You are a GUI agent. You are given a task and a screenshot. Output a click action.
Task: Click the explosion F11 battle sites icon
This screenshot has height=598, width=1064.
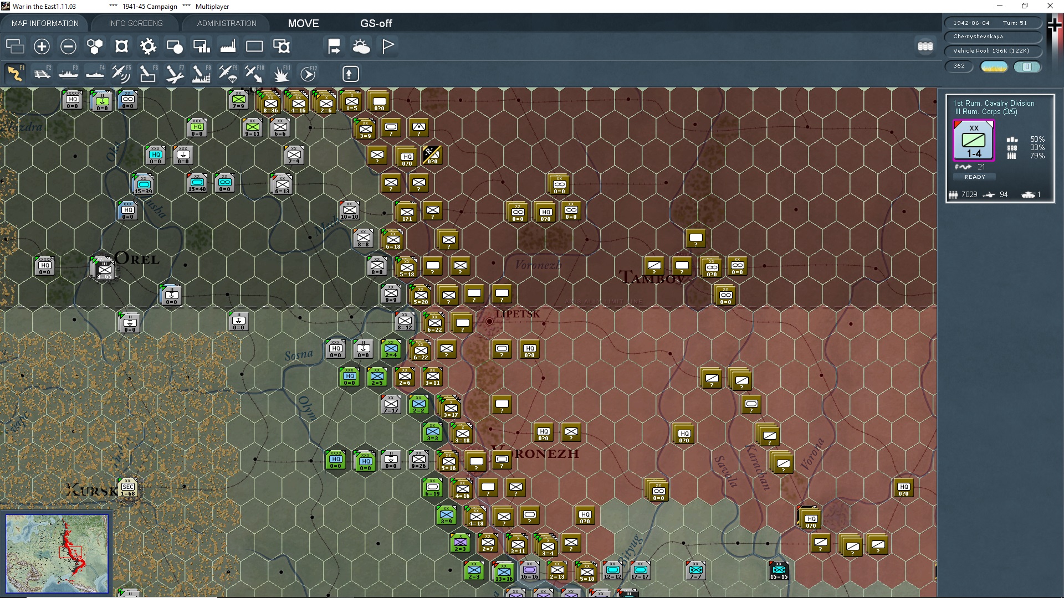[x=282, y=74]
